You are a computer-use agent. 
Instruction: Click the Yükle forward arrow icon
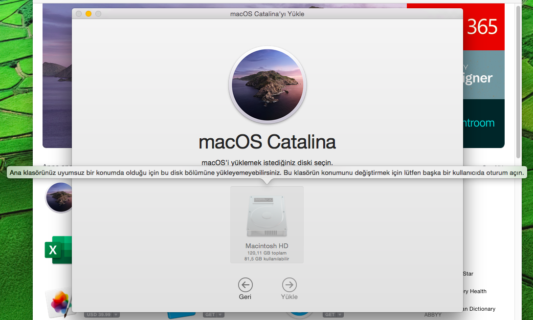click(x=289, y=285)
